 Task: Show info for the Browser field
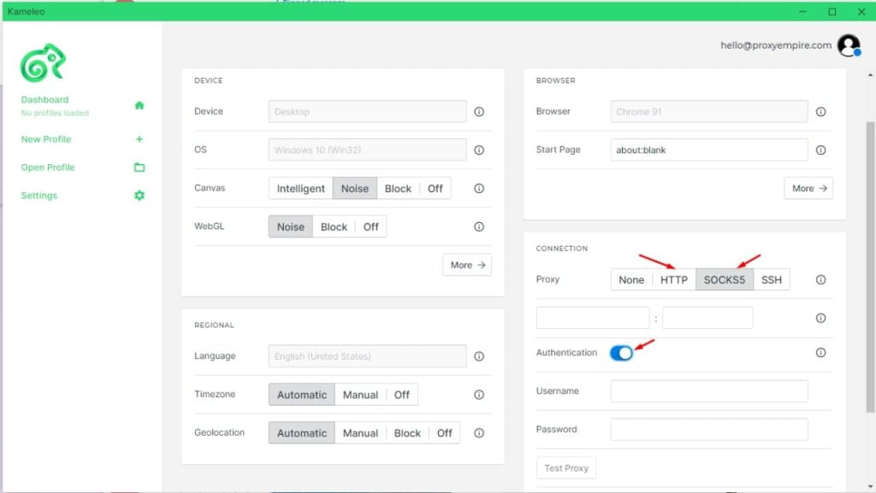tap(820, 112)
